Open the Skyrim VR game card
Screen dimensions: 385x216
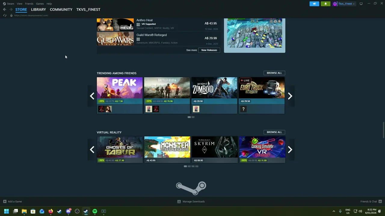click(215, 149)
